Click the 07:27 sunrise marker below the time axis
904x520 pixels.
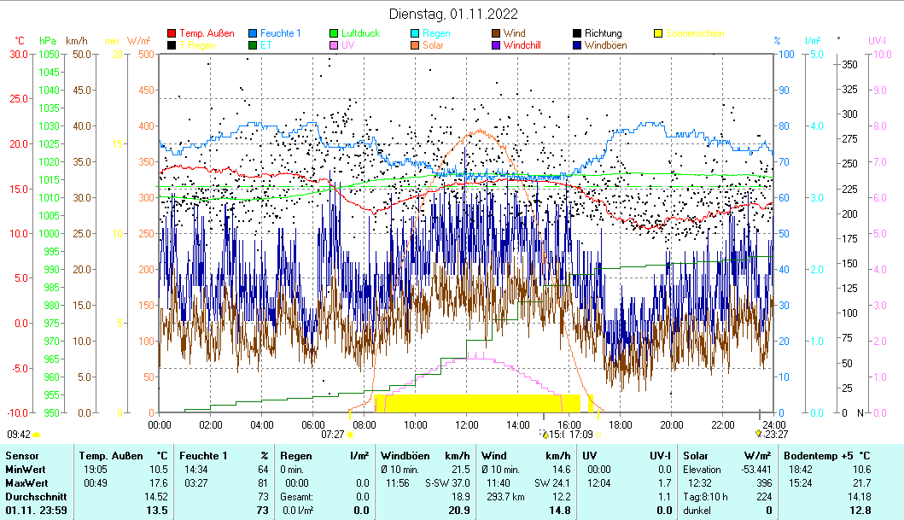tap(333, 434)
